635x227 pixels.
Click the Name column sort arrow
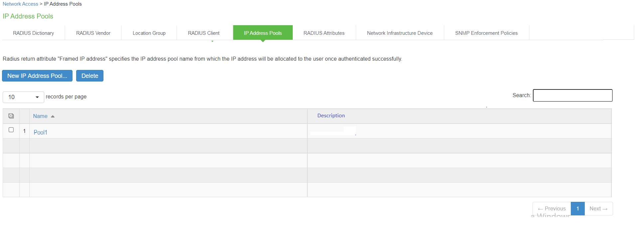53,116
